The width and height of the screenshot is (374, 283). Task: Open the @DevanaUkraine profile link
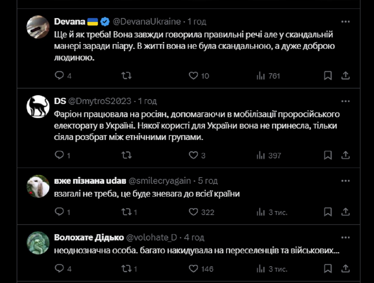[x=147, y=22]
